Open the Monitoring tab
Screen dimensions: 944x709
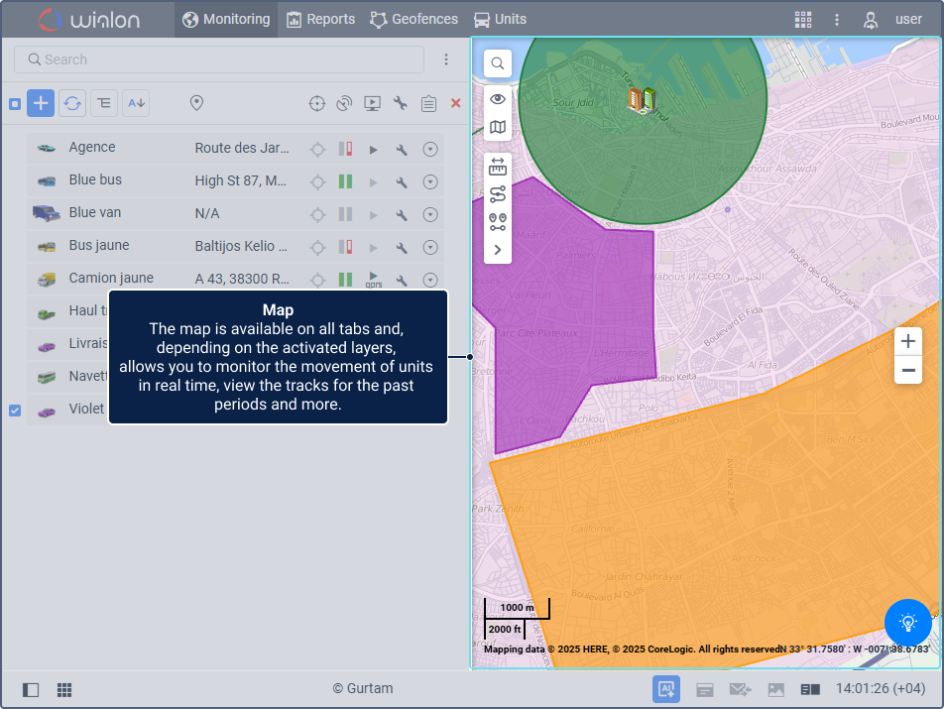click(x=226, y=19)
